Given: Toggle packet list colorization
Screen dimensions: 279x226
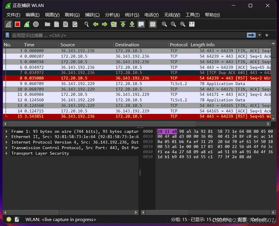Looking at the screenshot, I should pos(153,24).
